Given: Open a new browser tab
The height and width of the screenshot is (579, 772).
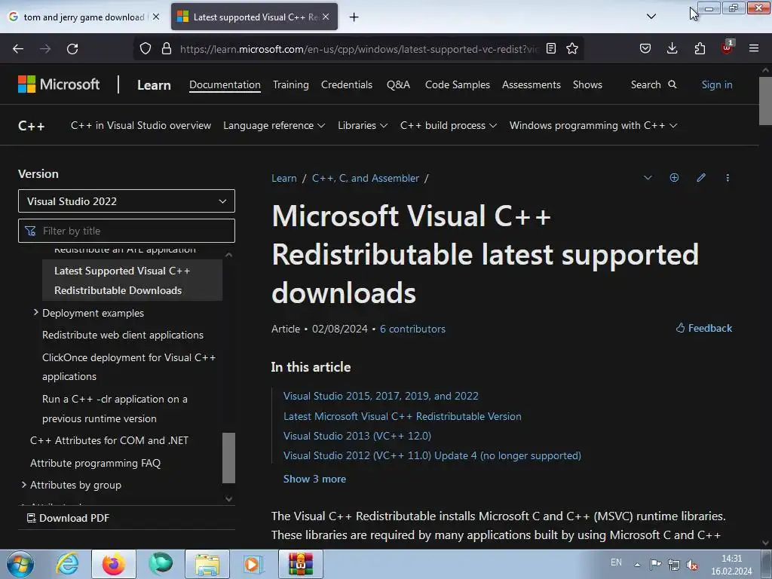Looking at the screenshot, I should point(354,17).
